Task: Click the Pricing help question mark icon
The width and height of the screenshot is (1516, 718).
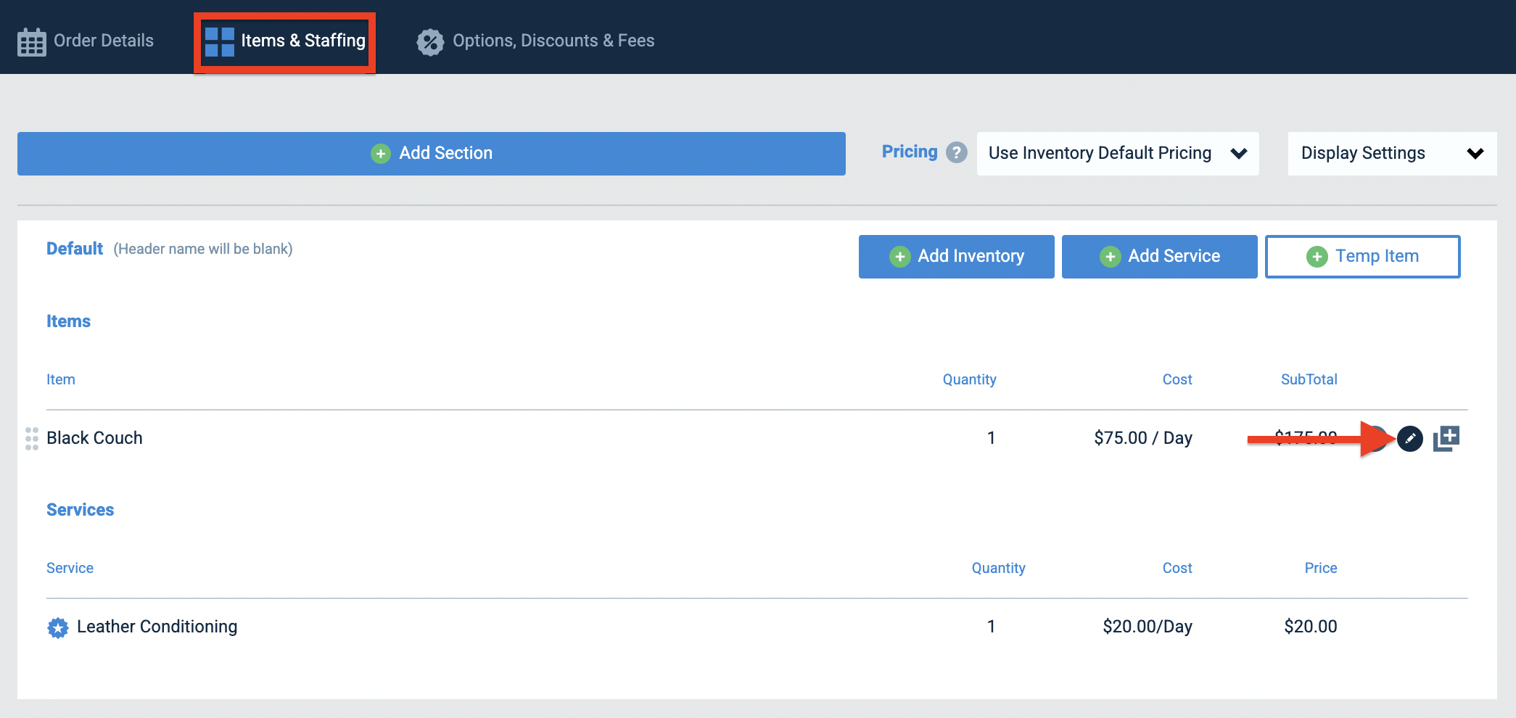Action: [957, 152]
